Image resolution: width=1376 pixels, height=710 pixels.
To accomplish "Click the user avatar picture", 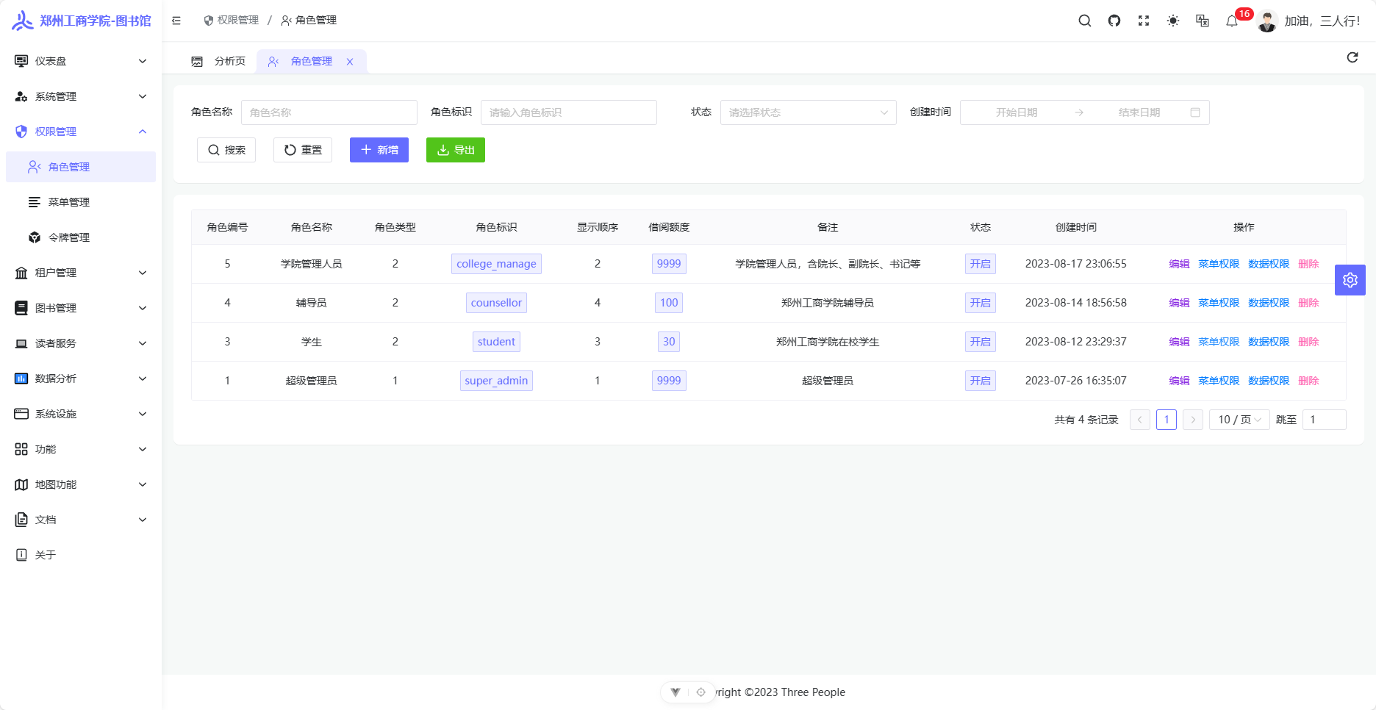I will tap(1267, 21).
